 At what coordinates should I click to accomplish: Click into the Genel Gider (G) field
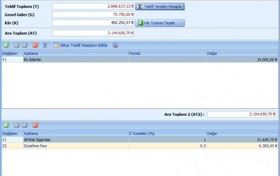[x=93, y=14]
